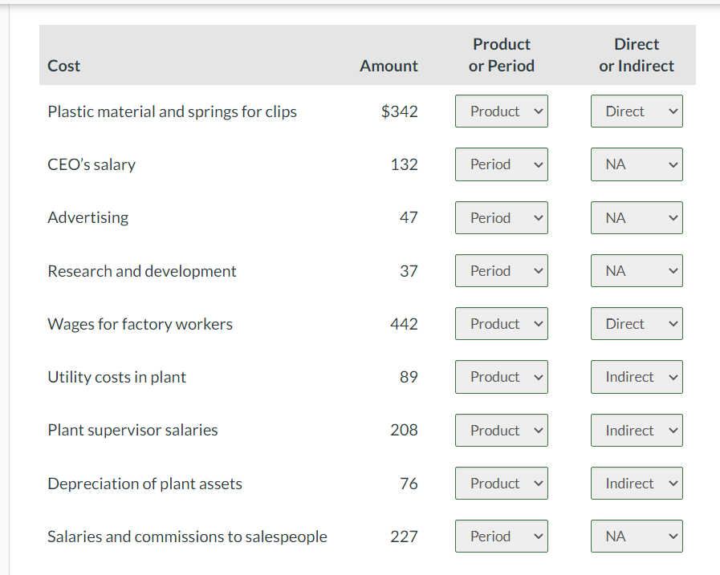Open the Direct or Indirect dropdown for Plastic material
The width and height of the screenshot is (720, 575).
[x=637, y=111]
